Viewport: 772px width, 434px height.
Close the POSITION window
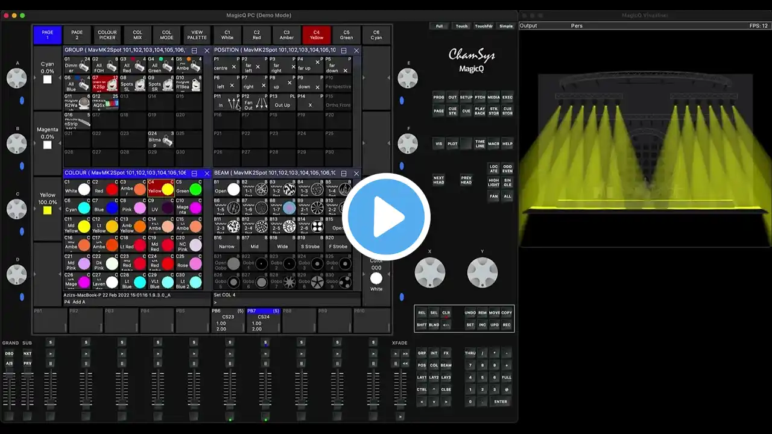coord(356,51)
